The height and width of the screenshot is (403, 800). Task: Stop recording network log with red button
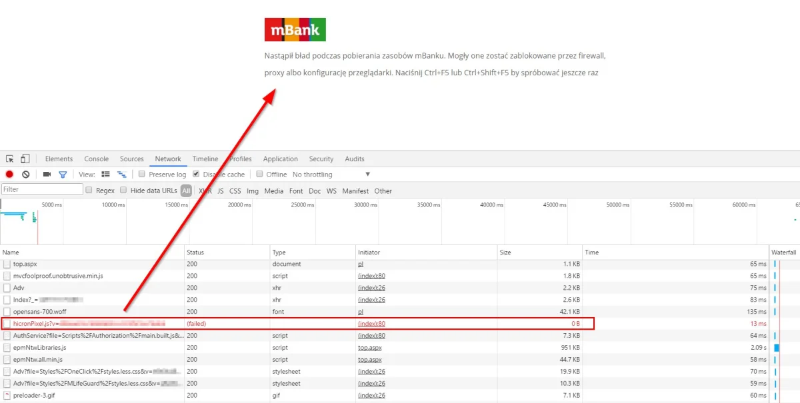point(9,175)
